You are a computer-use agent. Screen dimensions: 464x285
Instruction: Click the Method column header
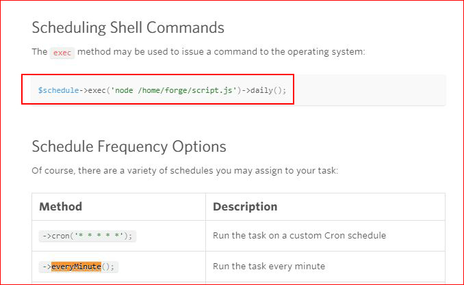pyautogui.click(x=61, y=206)
